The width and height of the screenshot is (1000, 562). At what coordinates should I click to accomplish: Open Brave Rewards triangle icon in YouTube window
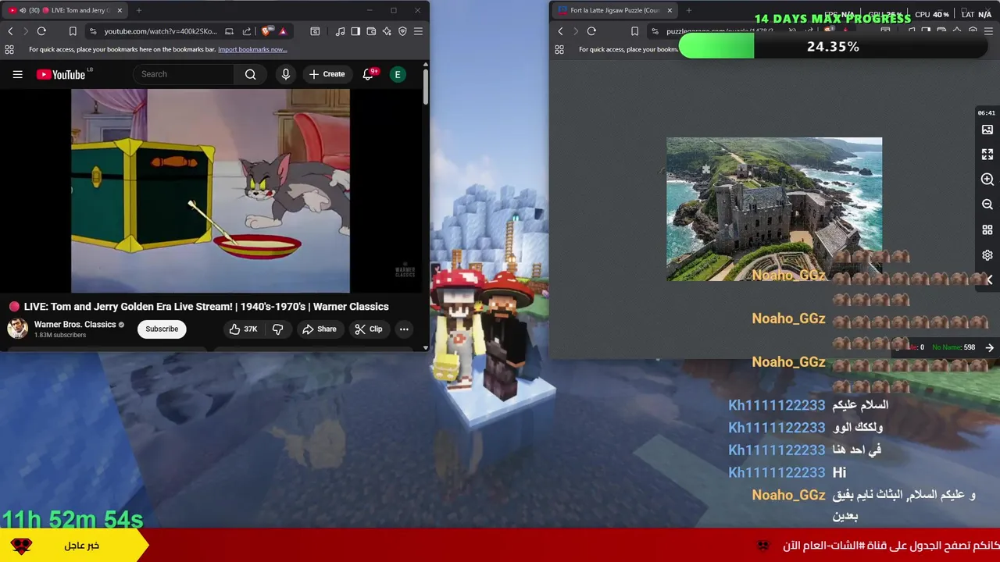283,31
